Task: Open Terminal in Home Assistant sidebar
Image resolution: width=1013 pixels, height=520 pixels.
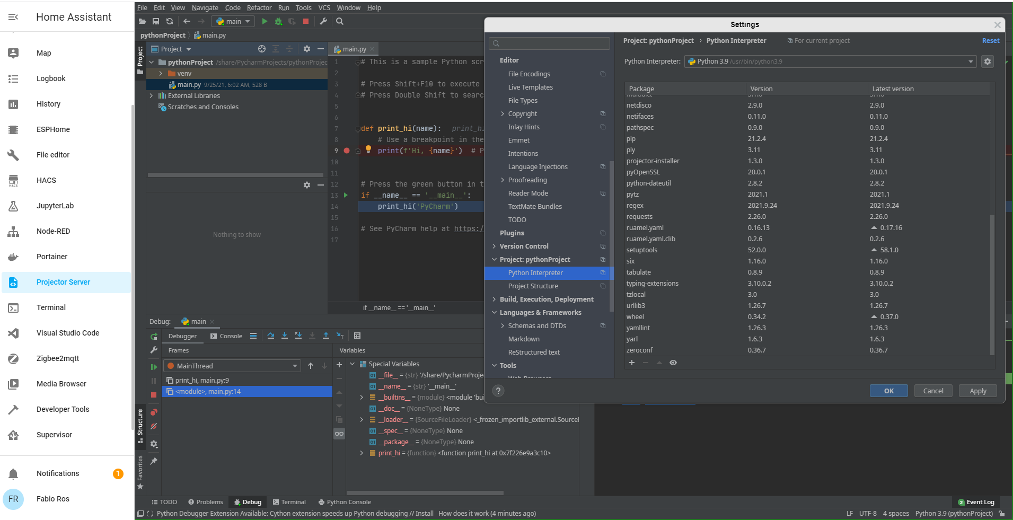Action: [x=66, y=307]
